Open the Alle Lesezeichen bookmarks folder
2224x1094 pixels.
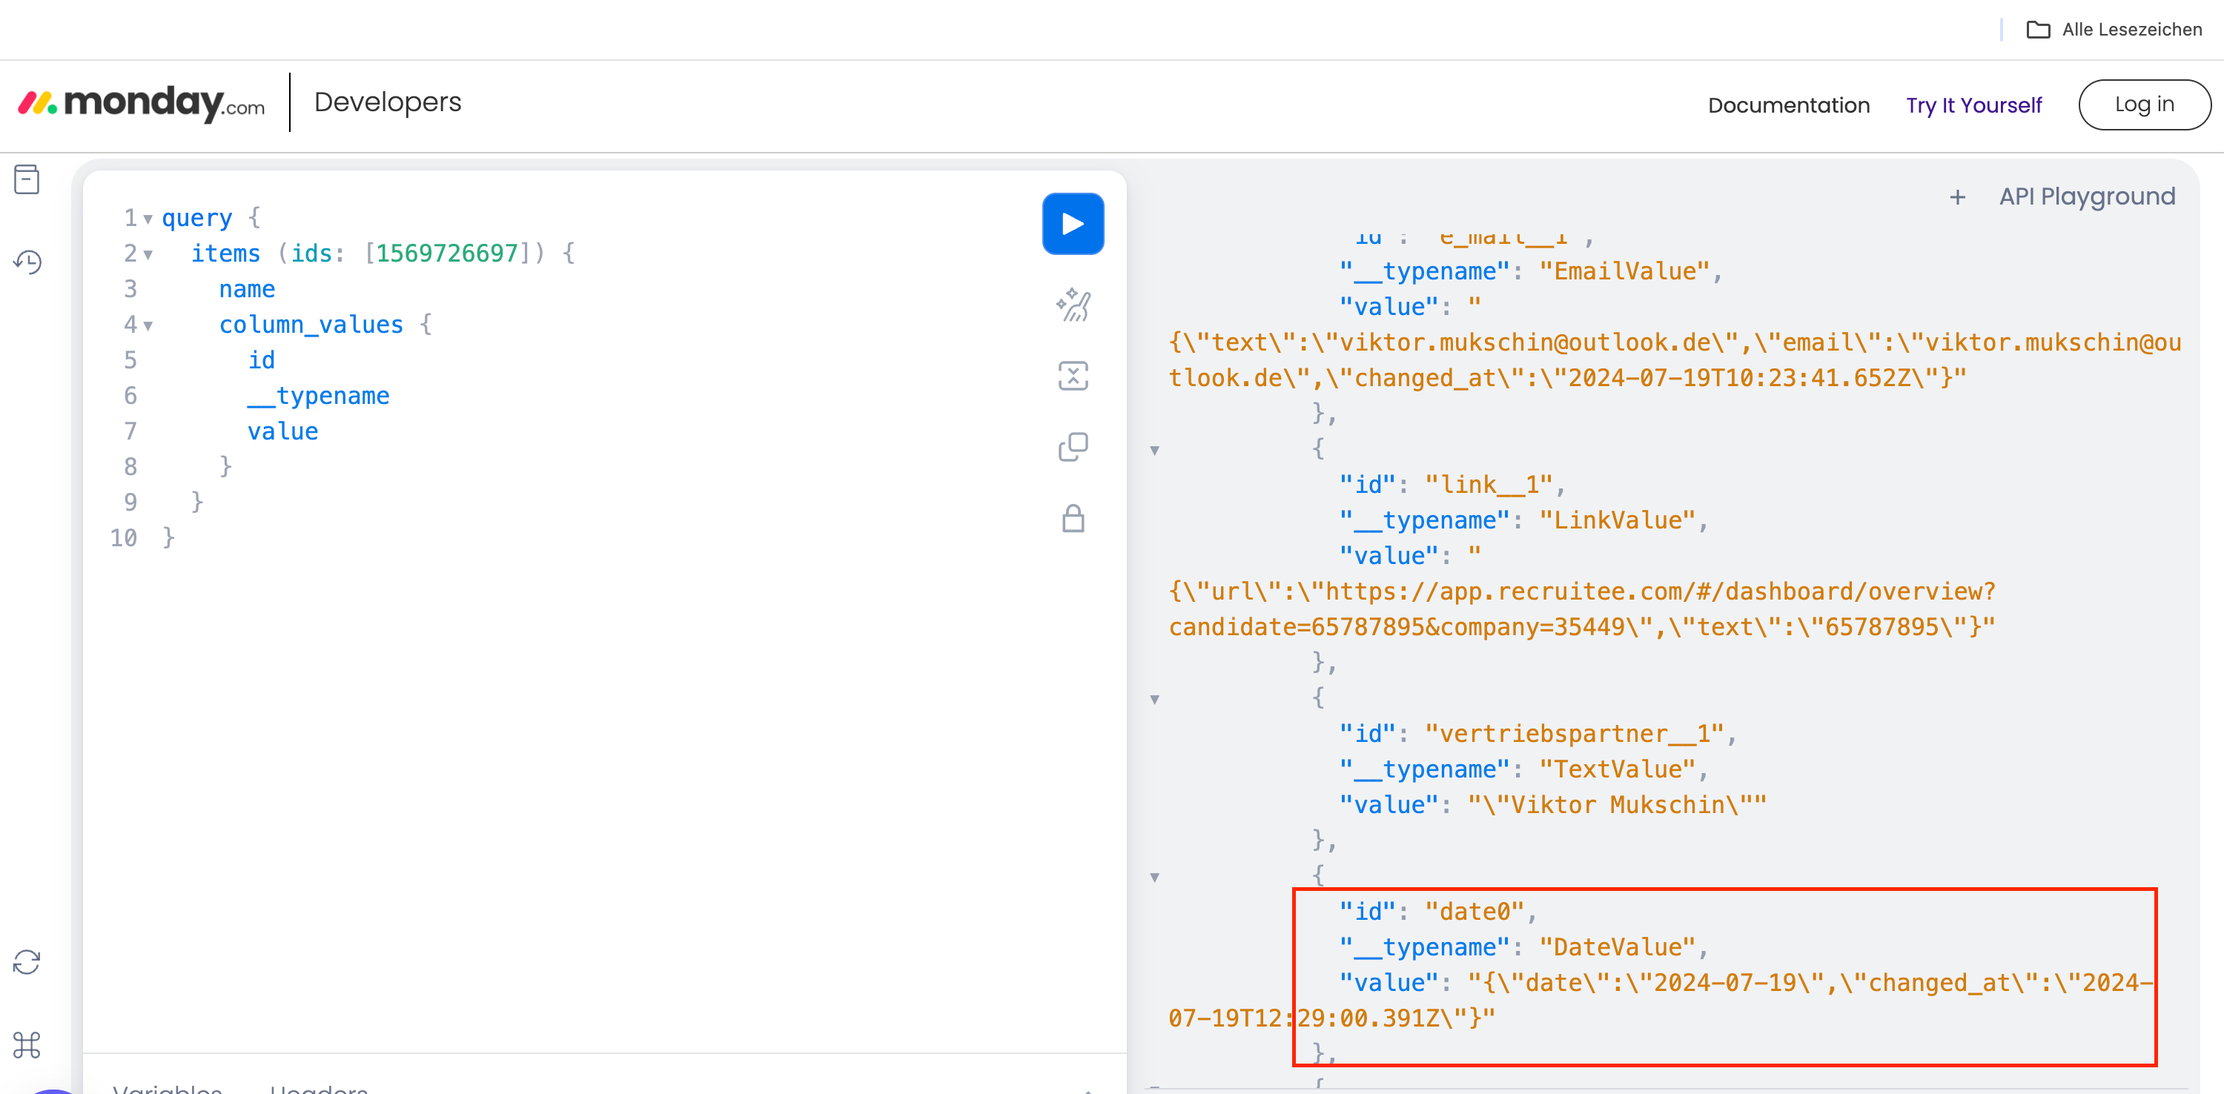click(2114, 30)
